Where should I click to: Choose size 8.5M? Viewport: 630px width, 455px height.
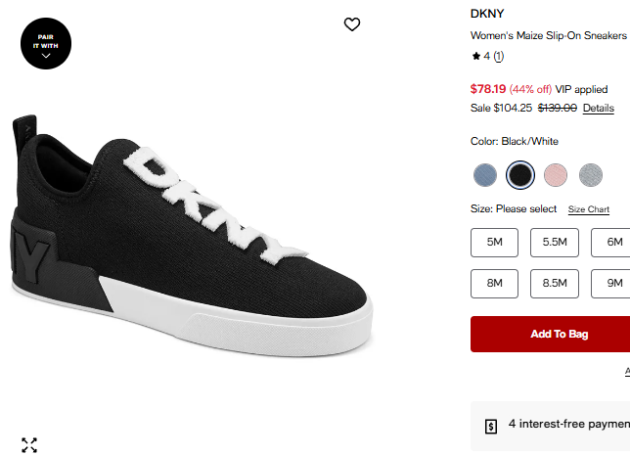click(x=555, y=283)
